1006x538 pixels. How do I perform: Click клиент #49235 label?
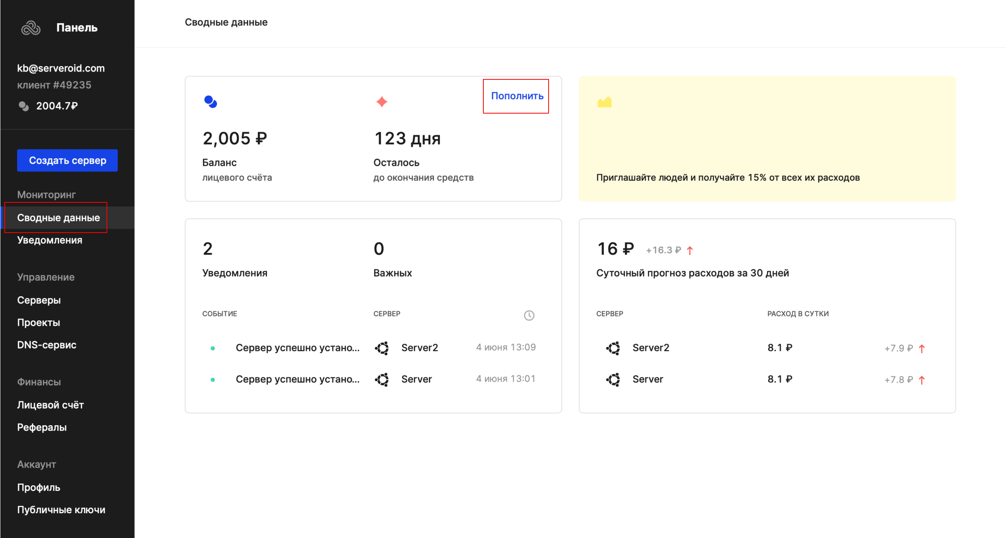pos(54,85)
